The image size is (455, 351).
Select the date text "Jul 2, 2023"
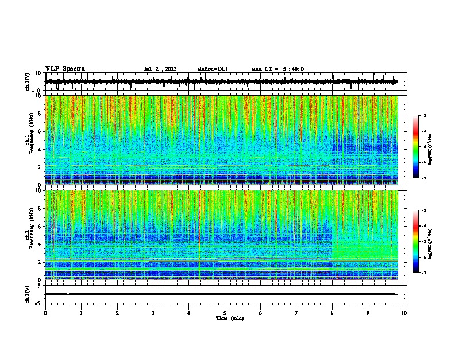[x=160, y=69]
